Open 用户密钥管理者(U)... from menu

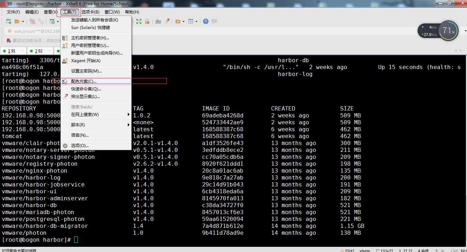(x=96, y=46)
